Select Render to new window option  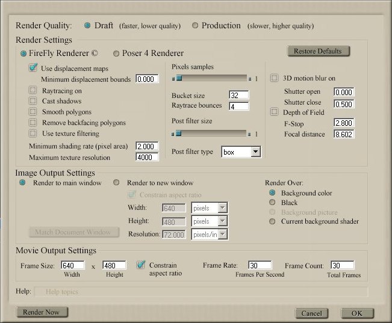coord(117,183)
